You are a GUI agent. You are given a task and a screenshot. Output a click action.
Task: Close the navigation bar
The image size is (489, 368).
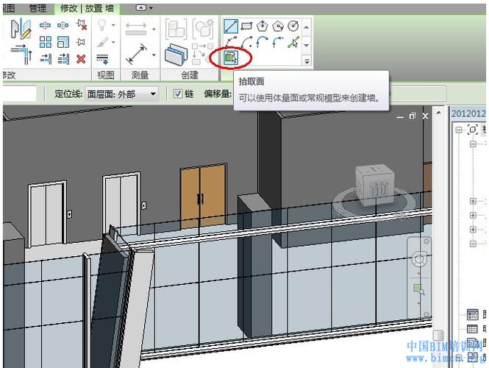tap(426, 241)
